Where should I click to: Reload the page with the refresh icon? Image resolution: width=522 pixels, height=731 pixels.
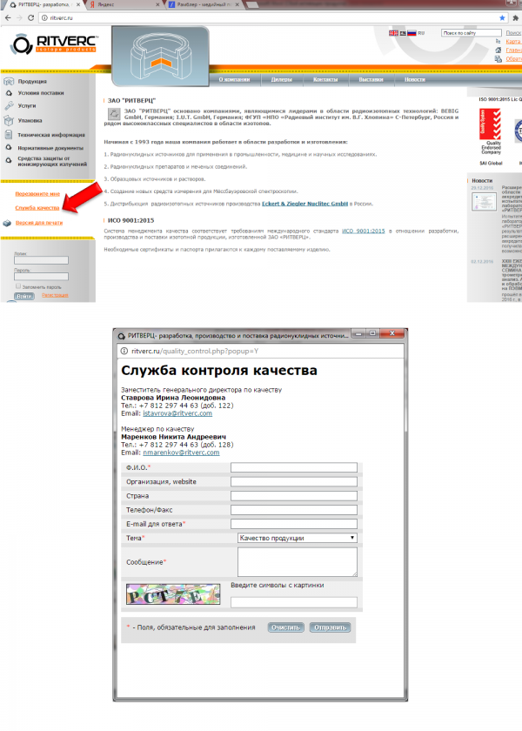click(30, 17)
